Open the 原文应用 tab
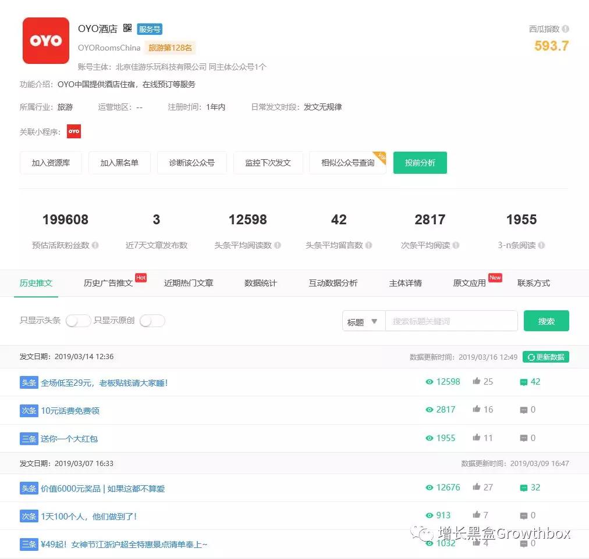The height and width of the screenshot is (559, 589). pos(470,283)
